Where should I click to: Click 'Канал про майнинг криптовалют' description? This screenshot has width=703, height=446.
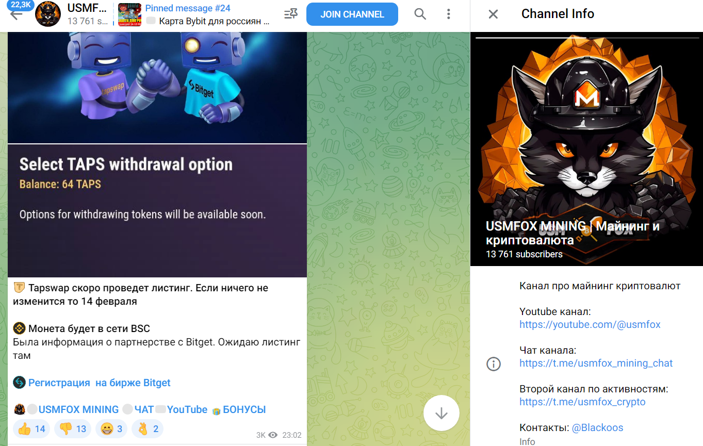click(x=600, y=286)
